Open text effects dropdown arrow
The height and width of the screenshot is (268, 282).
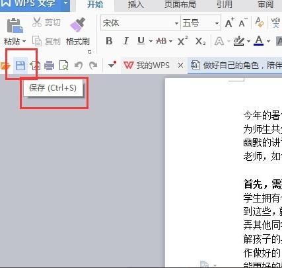tap(229, 41)
